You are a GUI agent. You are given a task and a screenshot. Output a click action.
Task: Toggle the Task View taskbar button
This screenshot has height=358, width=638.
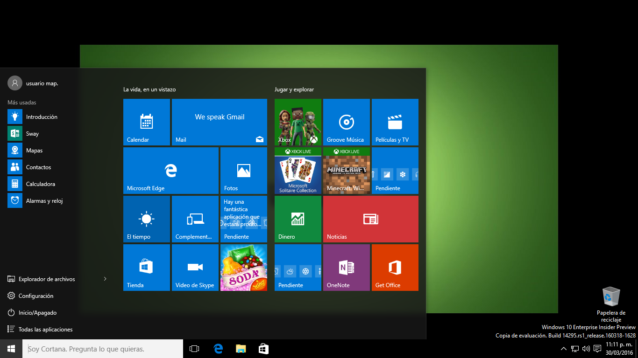tap(194, 349)
